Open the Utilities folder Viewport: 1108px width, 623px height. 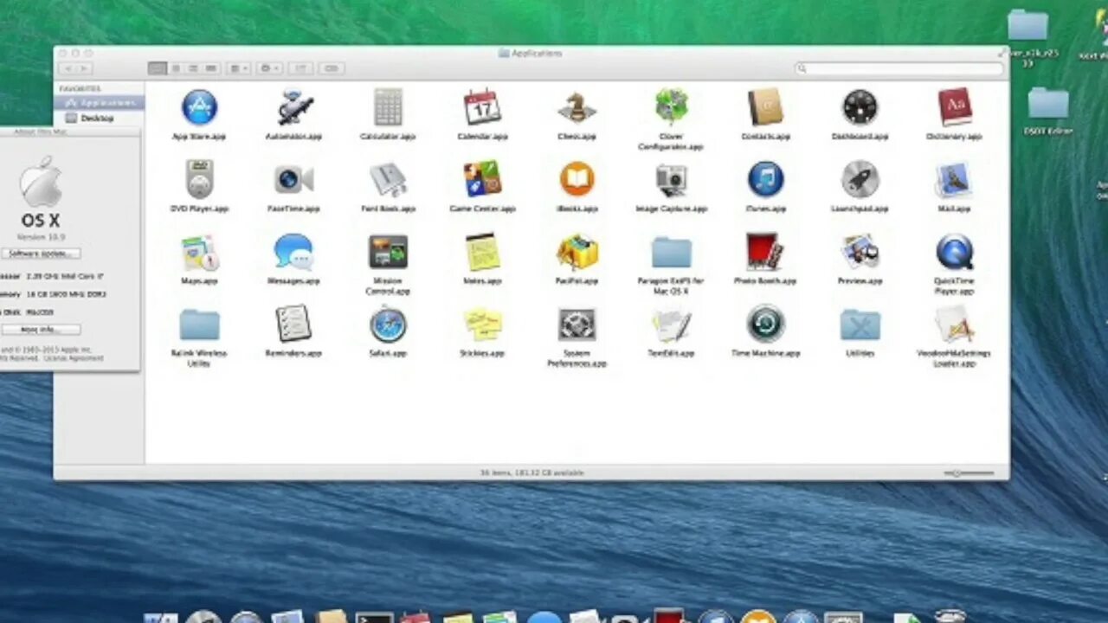pyautogui.click(x=860, y=325)
